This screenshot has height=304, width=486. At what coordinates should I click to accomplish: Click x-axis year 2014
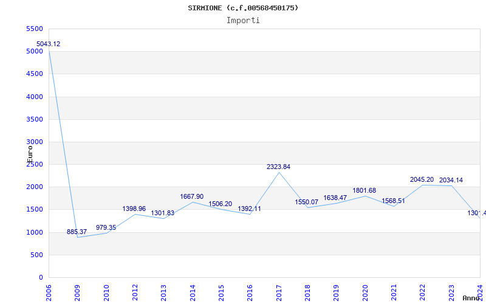(193, 293)
